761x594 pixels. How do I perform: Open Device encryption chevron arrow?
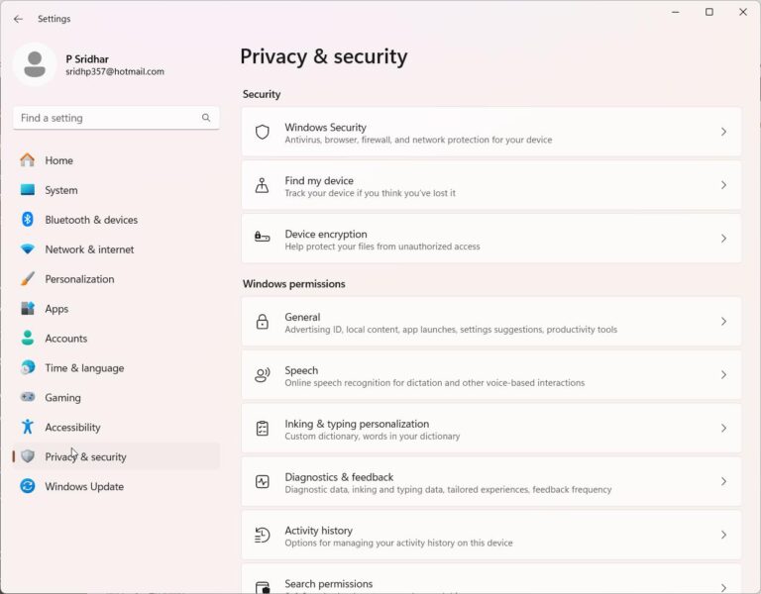tap(723, 239)
